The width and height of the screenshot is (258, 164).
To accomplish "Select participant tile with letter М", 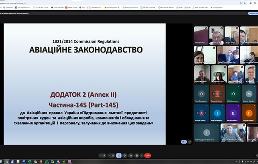I will pyautogui.click(x=249, y=94).
